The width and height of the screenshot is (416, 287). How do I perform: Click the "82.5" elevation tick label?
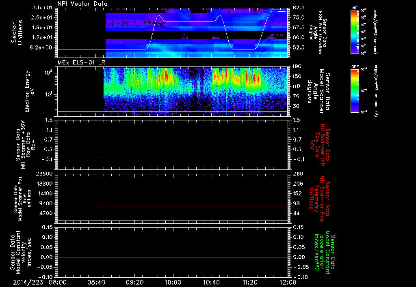(x=299, y=8)
